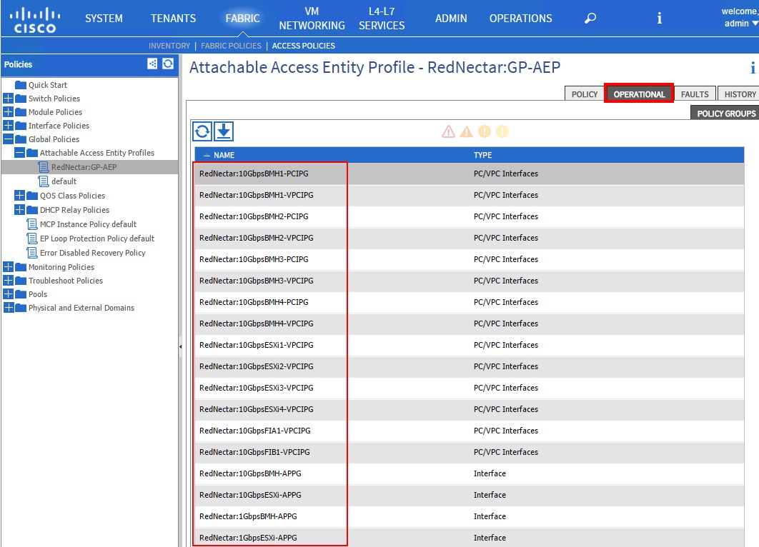Click the Policies panel refresh icon
The height and width of the screenshot is (547, 759).
click(168, 64)
